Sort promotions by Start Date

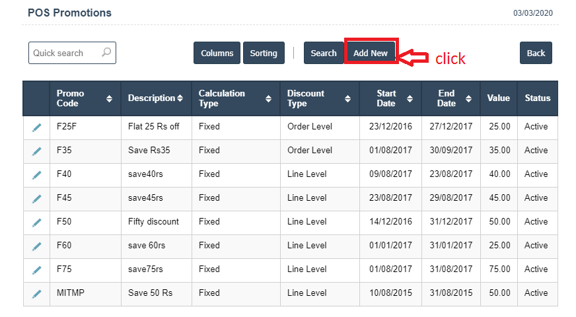(x=410, y=98)
